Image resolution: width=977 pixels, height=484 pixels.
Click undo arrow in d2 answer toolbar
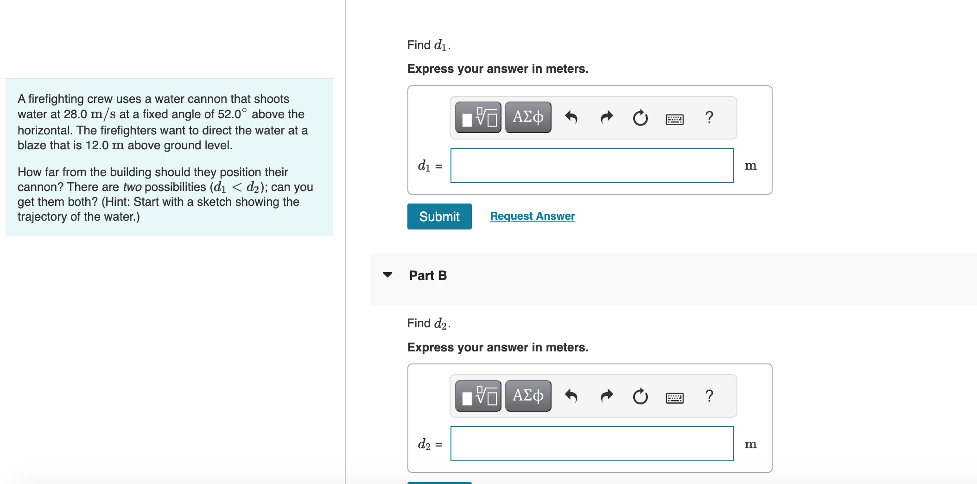coord(571,396)
